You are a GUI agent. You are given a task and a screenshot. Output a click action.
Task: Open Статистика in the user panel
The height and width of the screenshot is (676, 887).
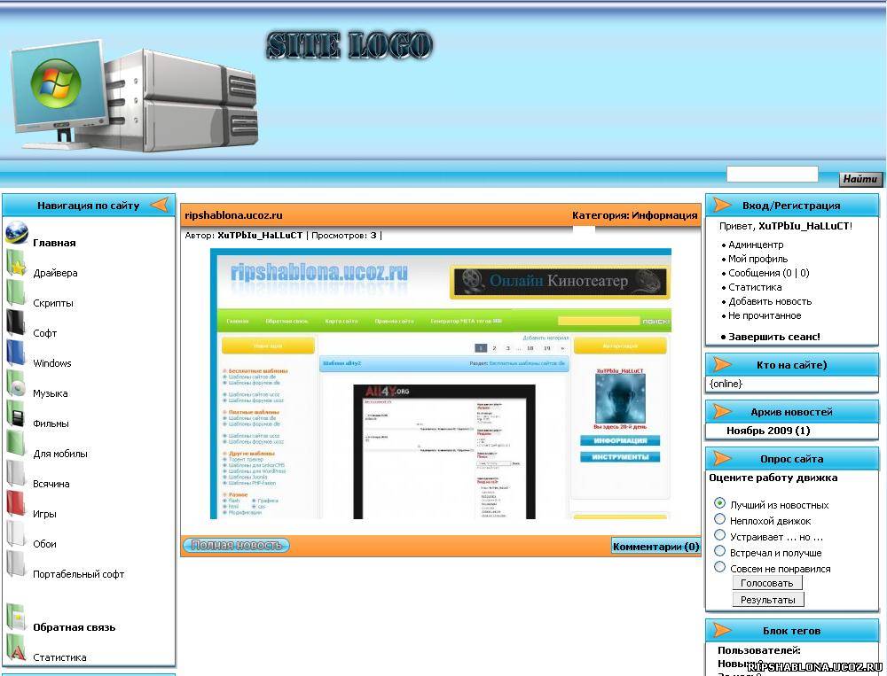[x=755, y=287]
